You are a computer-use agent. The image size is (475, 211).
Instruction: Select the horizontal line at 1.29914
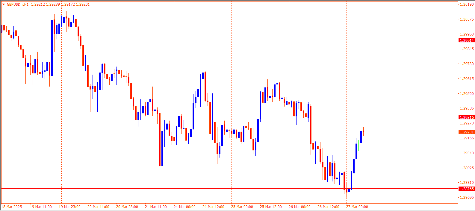click(x=230, y=40)
